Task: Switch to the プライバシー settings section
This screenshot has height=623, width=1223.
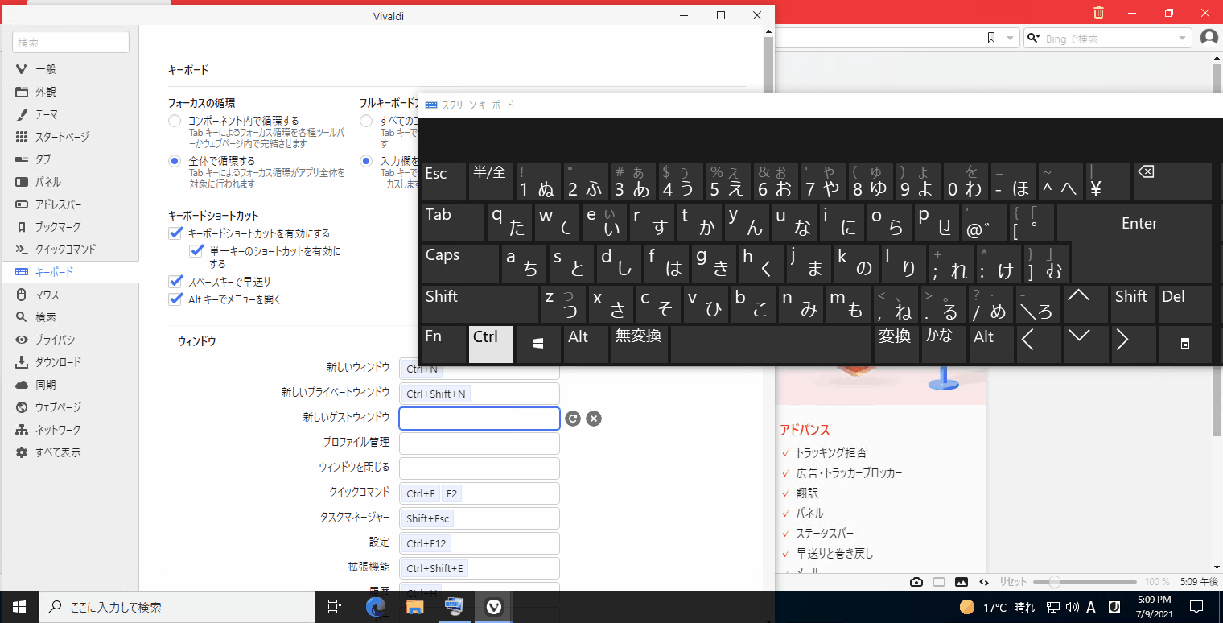Action: (x=57, y=340)
